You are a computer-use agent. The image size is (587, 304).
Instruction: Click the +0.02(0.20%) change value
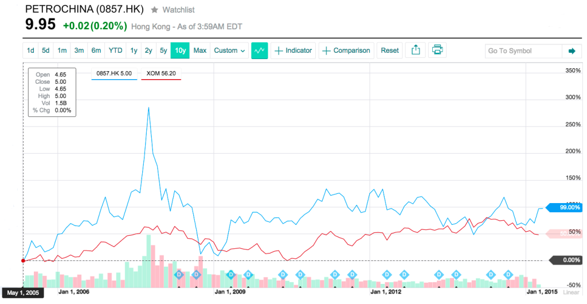(x=95, y=26)
